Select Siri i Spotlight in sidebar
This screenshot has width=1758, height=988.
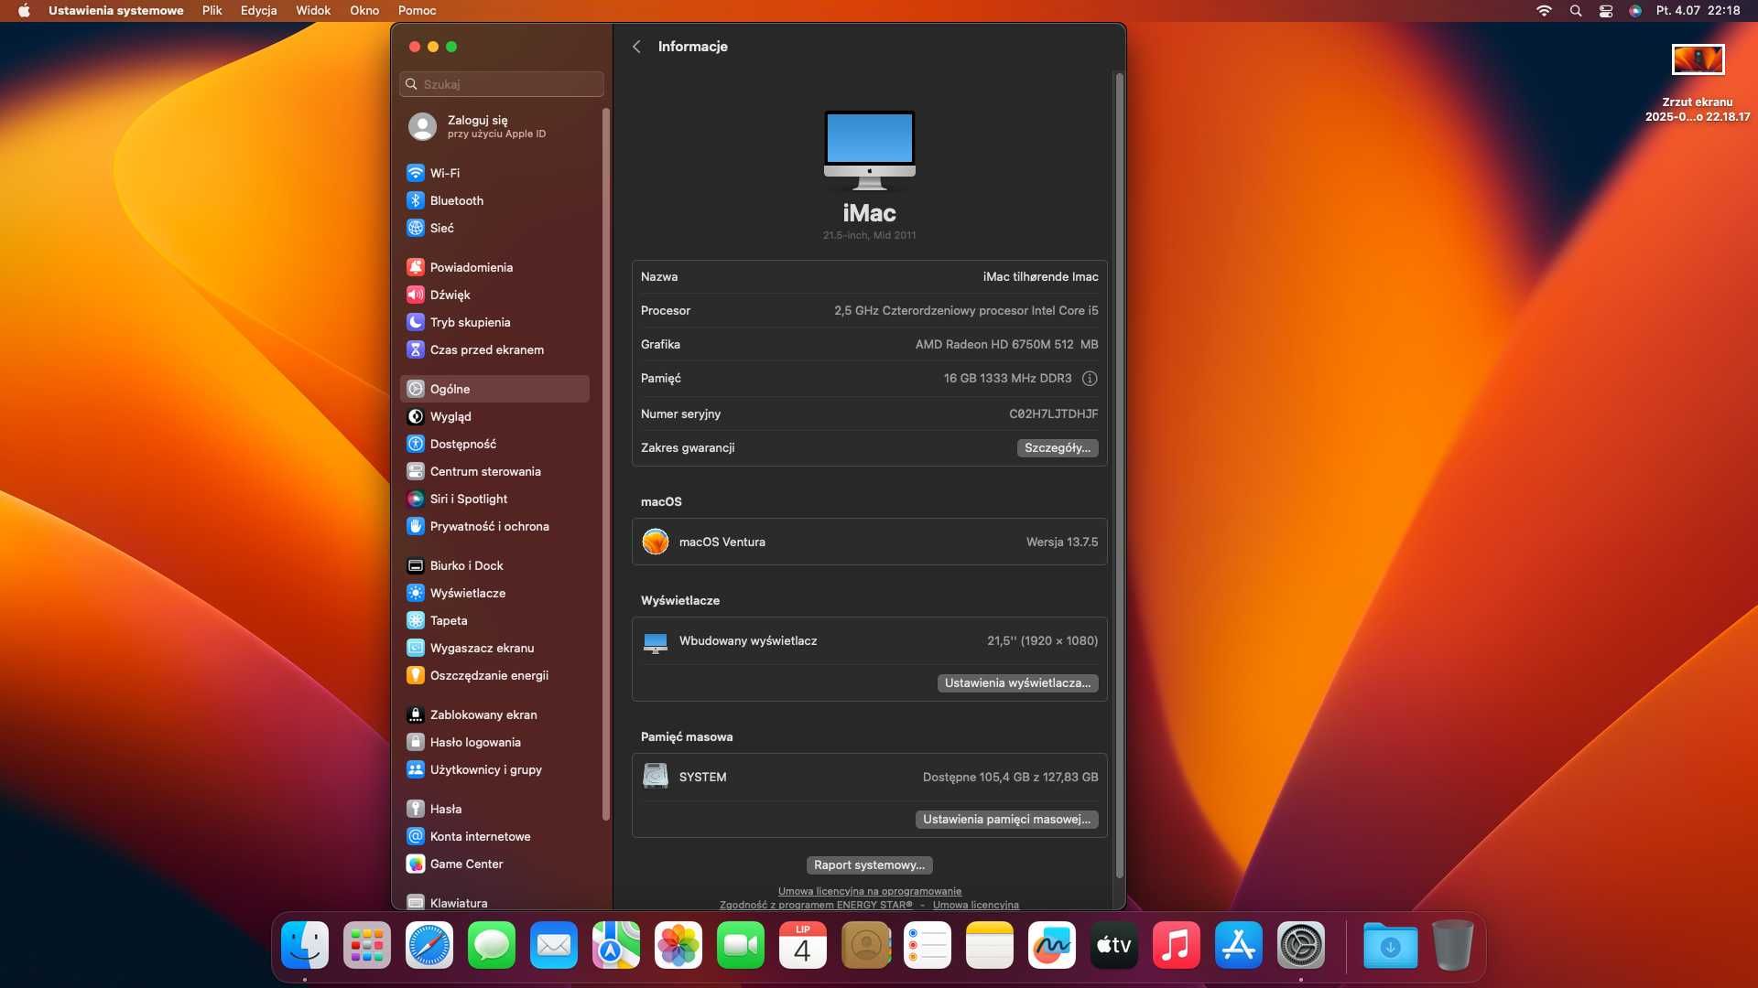(x=494, y=499)
